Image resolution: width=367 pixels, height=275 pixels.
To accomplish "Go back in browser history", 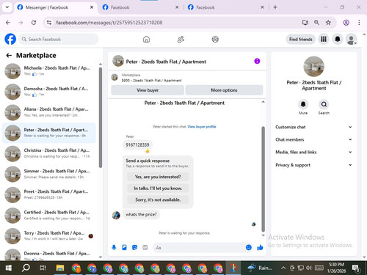I will click(x=8, y=23).
